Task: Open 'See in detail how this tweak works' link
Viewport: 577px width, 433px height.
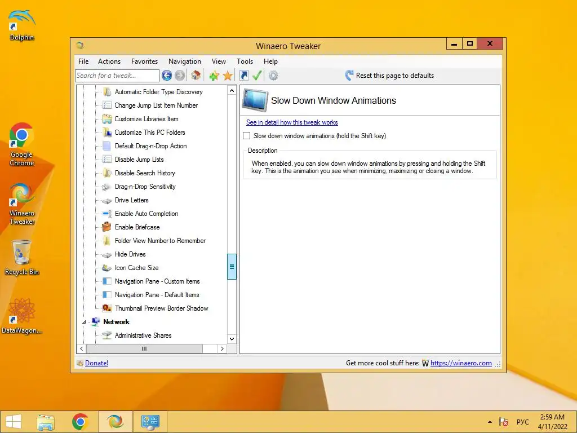Action: click(292, 122)
